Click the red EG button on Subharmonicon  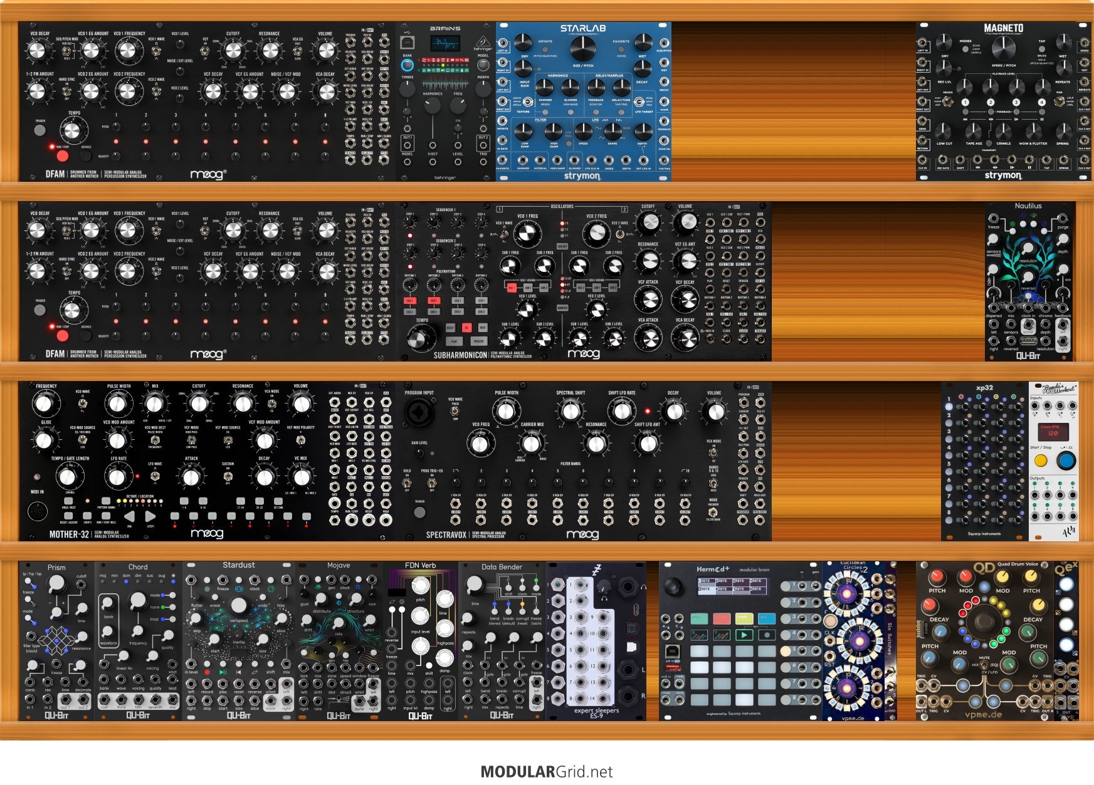[x=466, y=328]
